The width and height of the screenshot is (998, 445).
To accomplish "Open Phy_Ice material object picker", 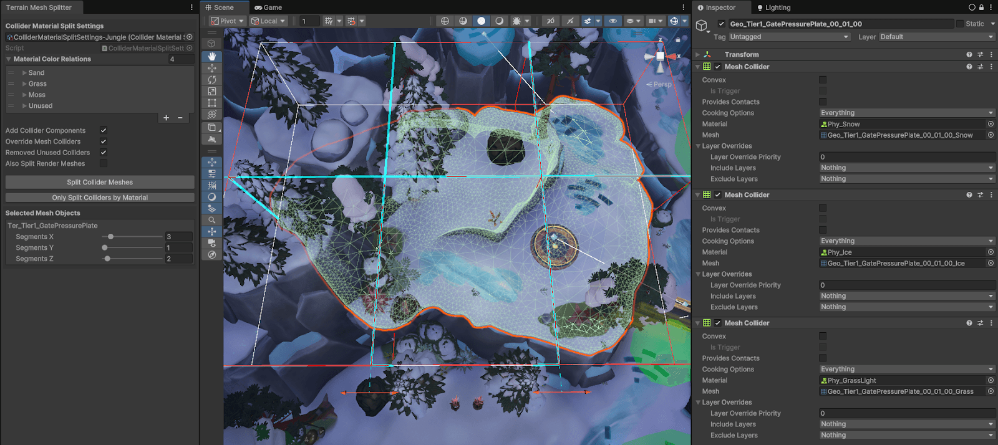I will [991, 252].
